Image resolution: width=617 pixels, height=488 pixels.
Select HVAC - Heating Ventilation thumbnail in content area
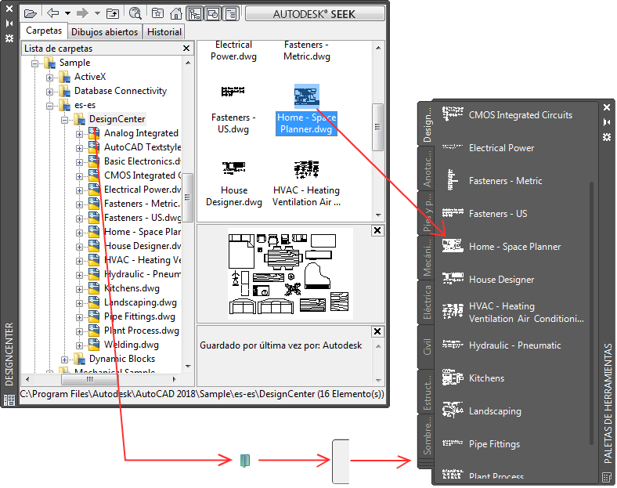click(306, 183)
